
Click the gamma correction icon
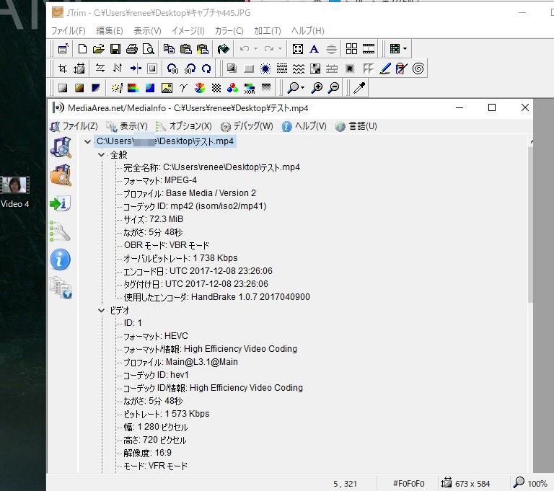click(x=183, y=88)
